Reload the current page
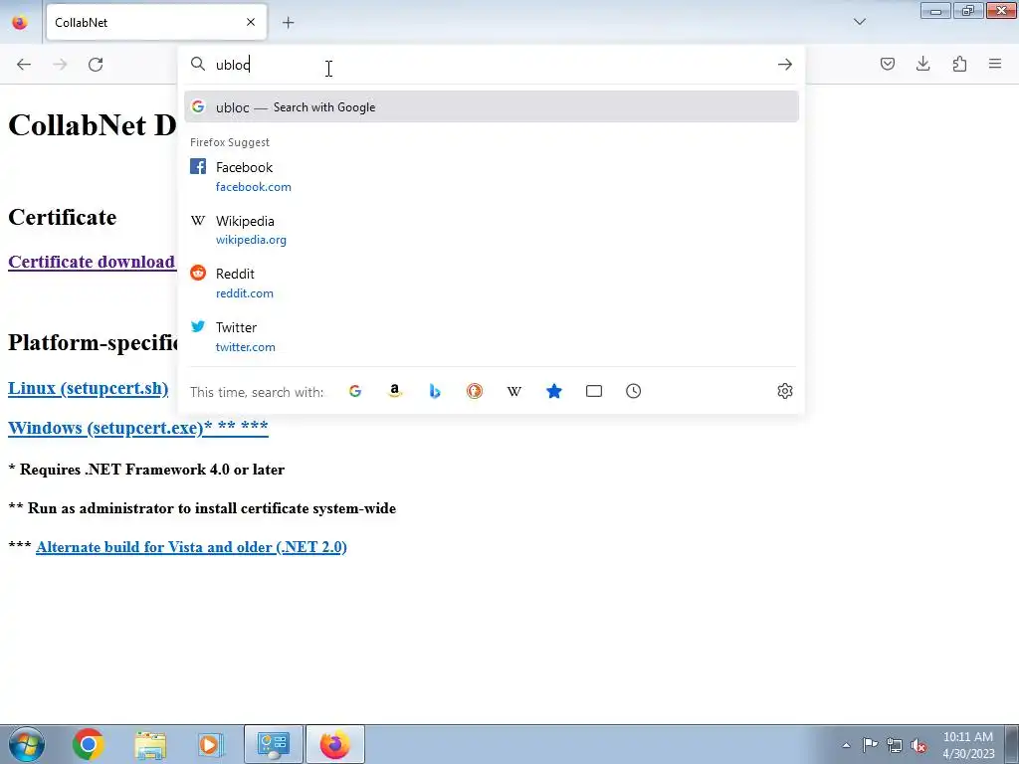The width and height of the screenshot is (1019, 764). tap(96, 65)
